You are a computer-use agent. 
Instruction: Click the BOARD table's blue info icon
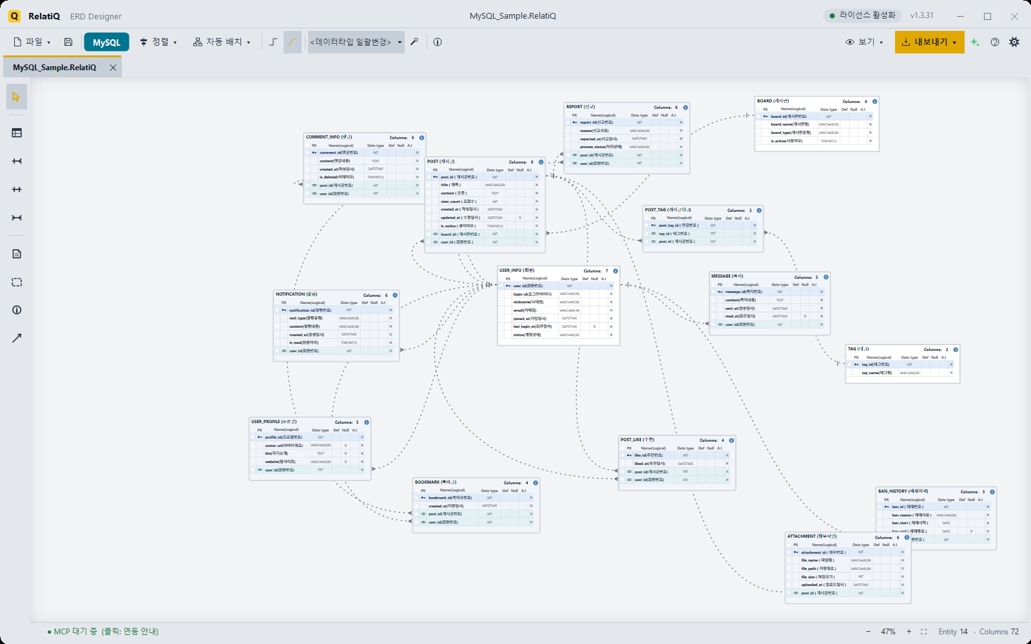pyautogui.click(x=874, y=101)
